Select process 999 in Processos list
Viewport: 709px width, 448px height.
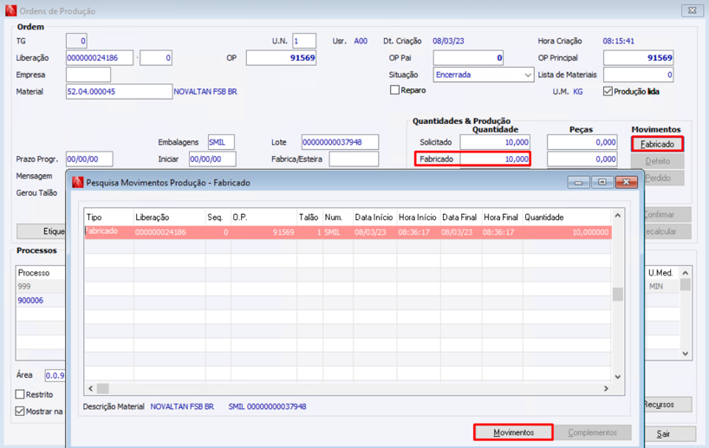coord(41,287)
